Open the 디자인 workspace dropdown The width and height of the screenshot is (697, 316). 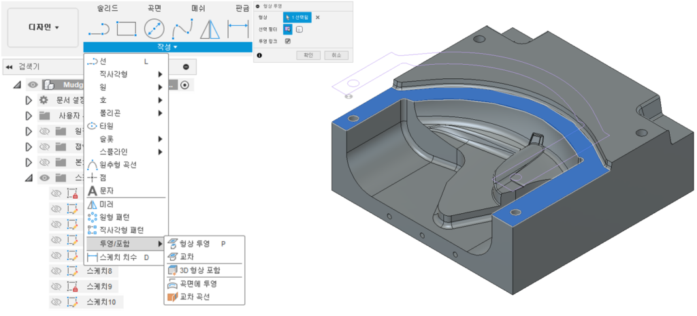pyautogui.click(x=43, y=28)
